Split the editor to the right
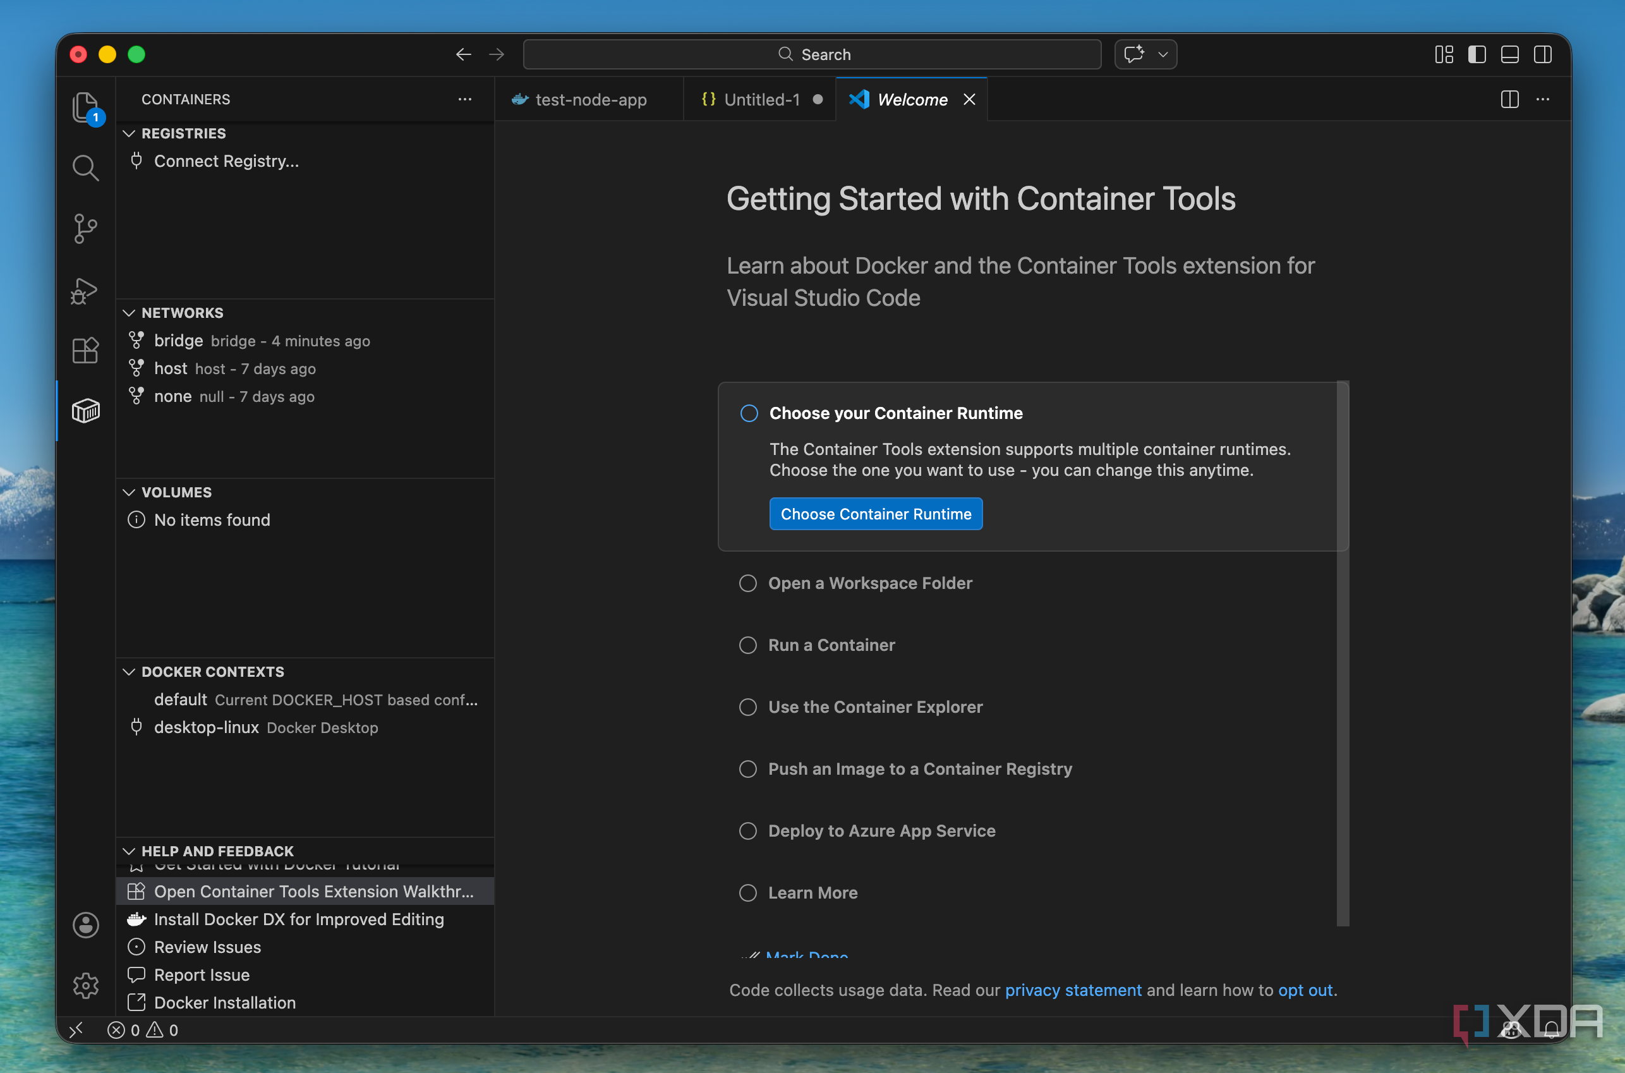The image size is (1625, 1073). 1509,100
